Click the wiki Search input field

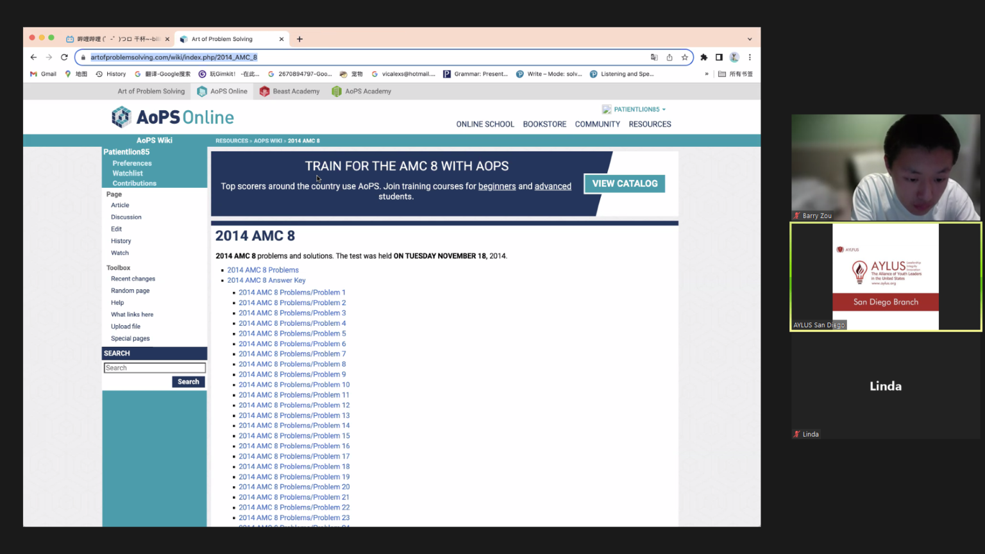point(155,368)
